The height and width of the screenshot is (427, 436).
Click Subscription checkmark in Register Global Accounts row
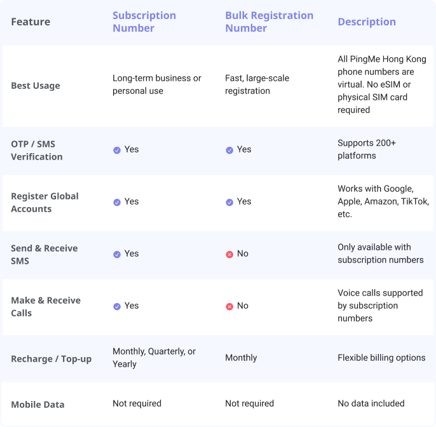[x=117, y=202]
